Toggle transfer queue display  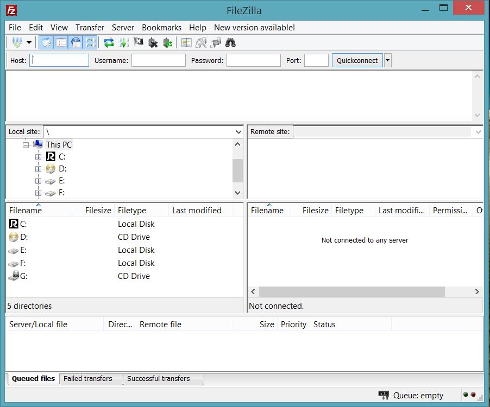[91, 42]
